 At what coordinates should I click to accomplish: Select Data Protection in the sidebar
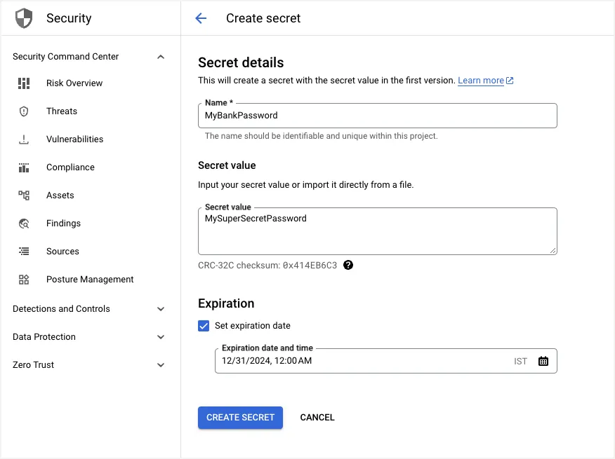point(44,336)
